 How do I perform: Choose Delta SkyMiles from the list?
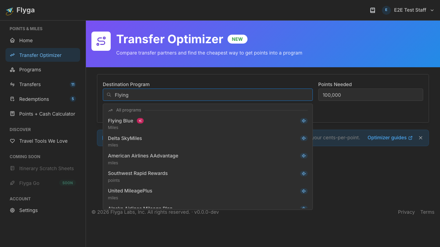pyautogui.click(x=208, y=141)
